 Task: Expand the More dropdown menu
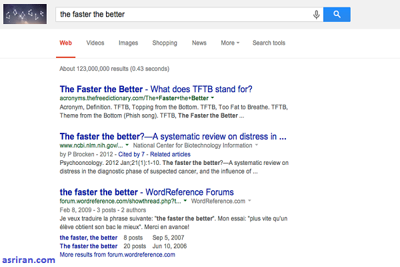[230, 43]
